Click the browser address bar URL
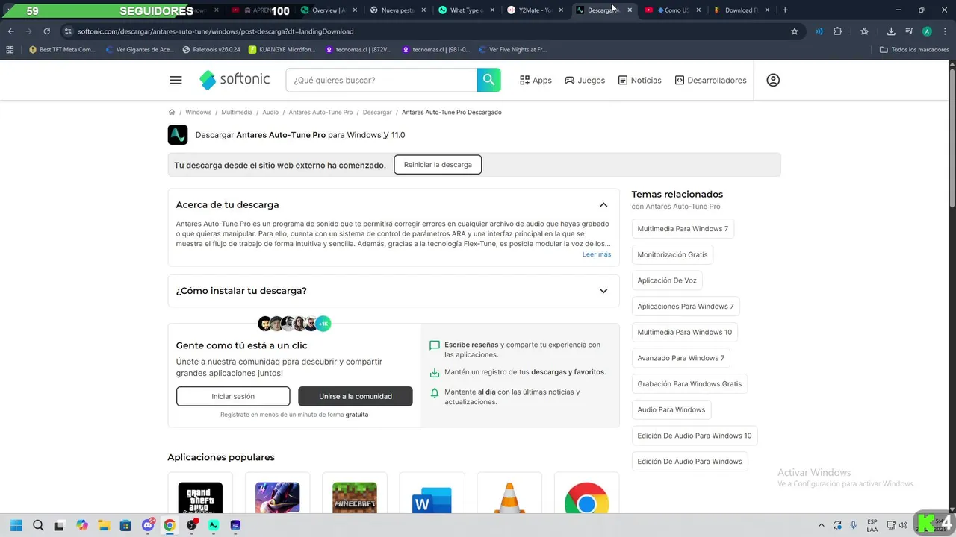This screenshot has height=537, width=956. [216, 31]
